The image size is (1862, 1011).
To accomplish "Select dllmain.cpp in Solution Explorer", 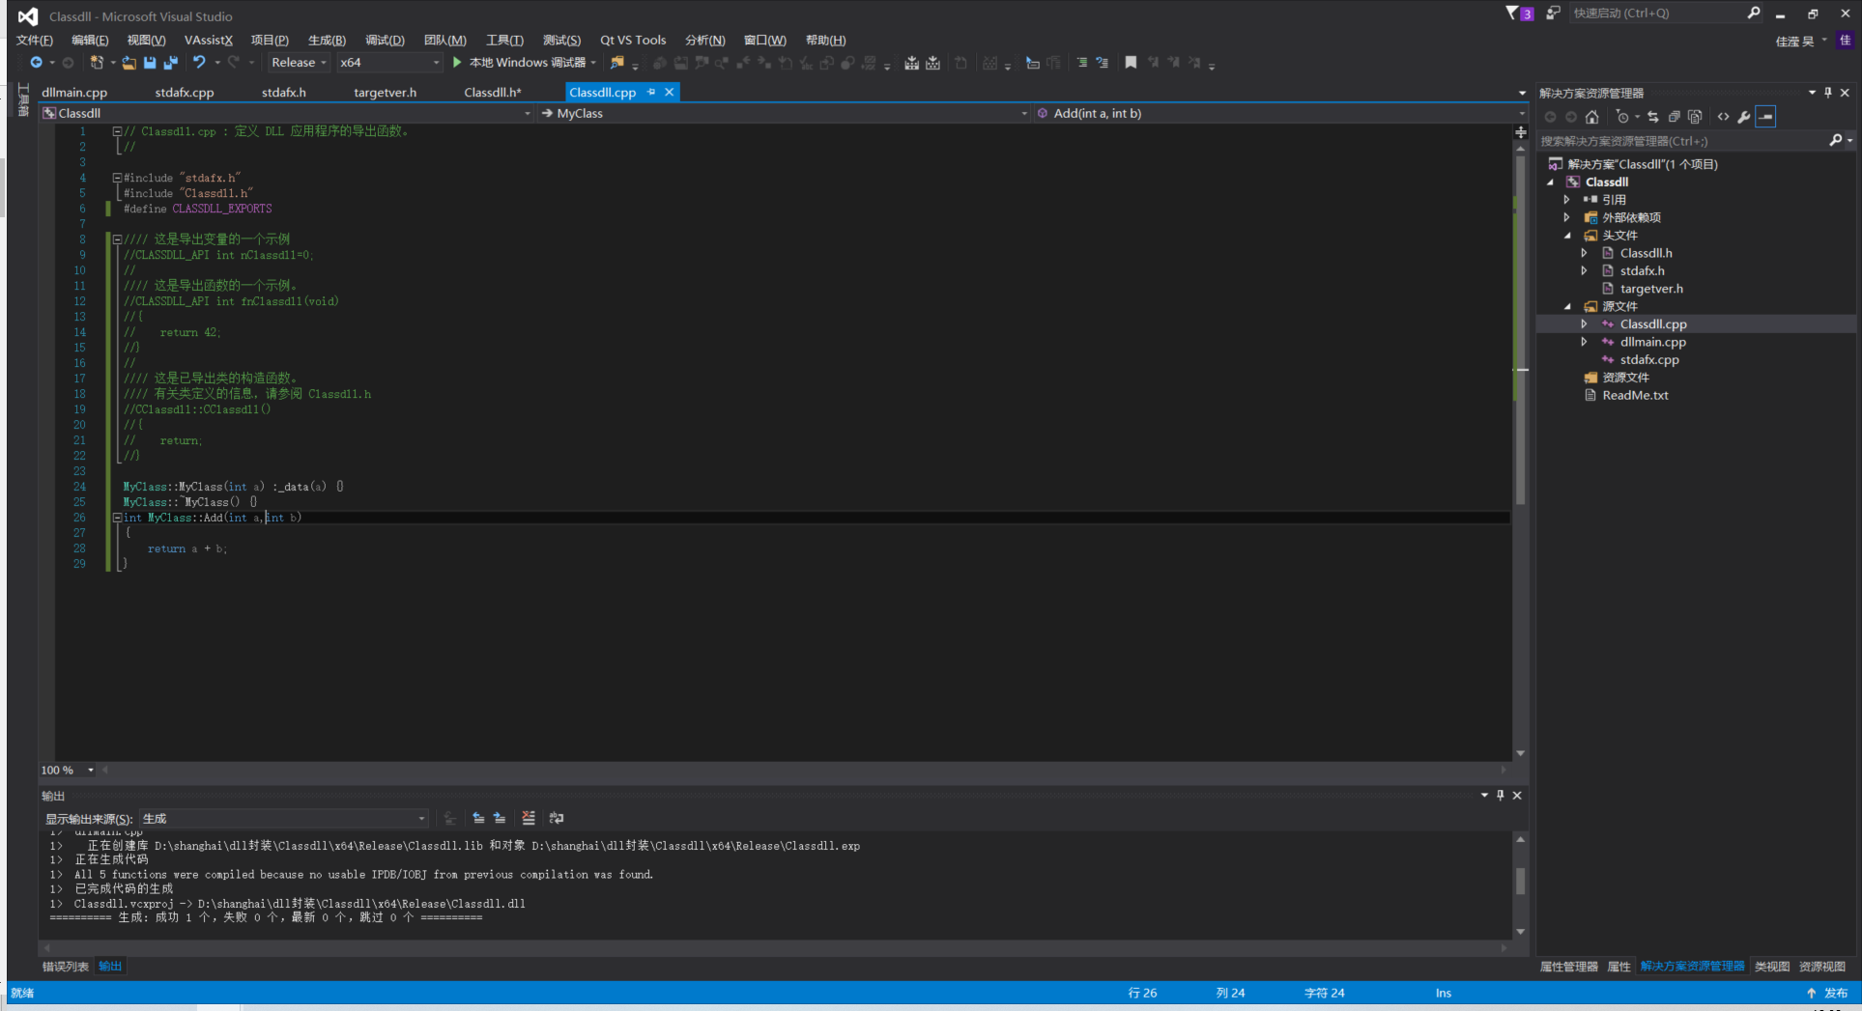I will click(x=1652, y=343).
